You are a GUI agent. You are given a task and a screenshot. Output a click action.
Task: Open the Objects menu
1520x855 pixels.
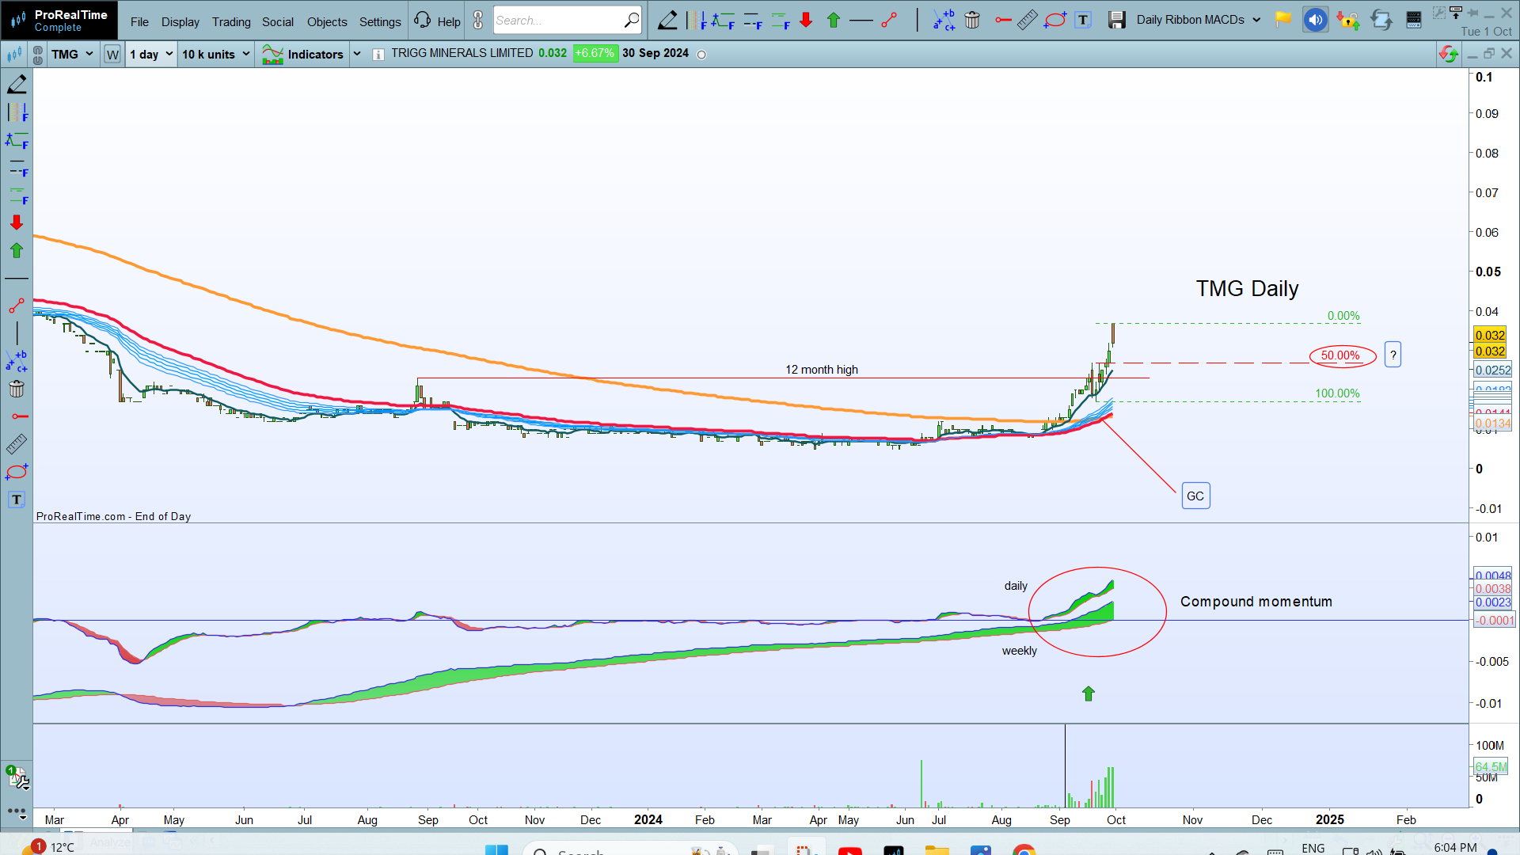(327, 22)
